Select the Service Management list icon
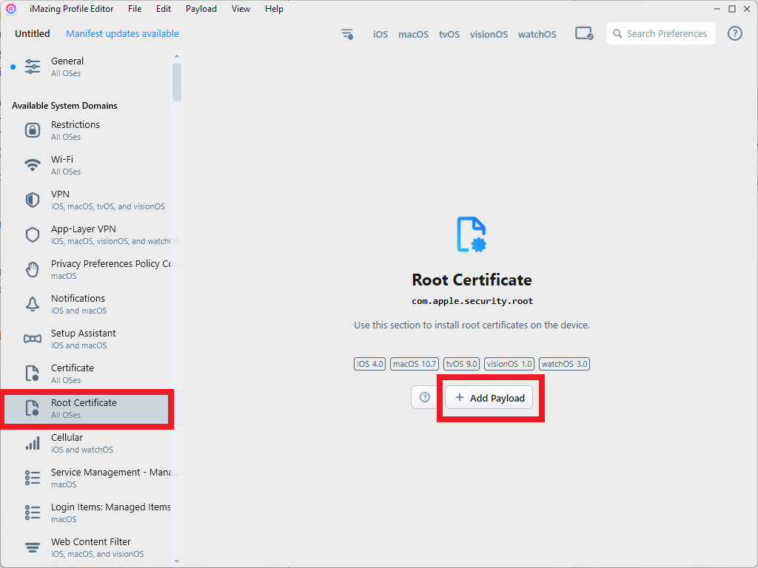The width and height of the screenshot is (758, 568). pos(33,478)
